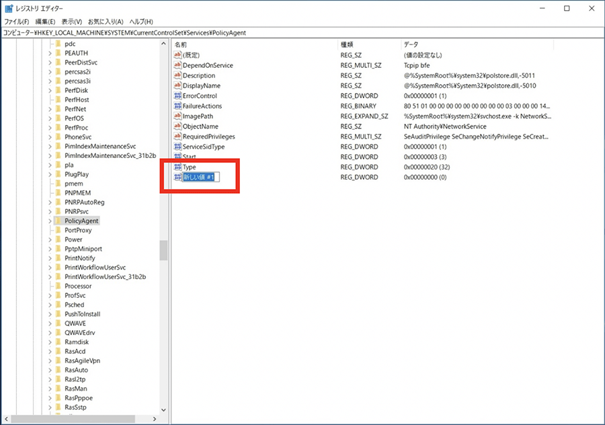Click the Processor folder icon
Image resolution: width=605 pixels, height=425 pixels.
[58, 286]
